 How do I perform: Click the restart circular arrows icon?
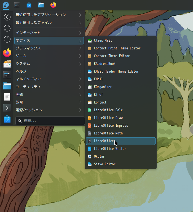click(7, 28)
